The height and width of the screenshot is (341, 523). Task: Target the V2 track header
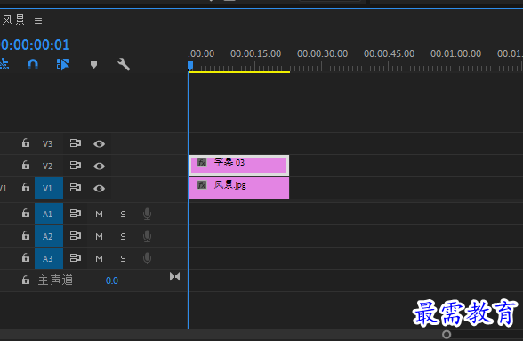tap(49, 166)
